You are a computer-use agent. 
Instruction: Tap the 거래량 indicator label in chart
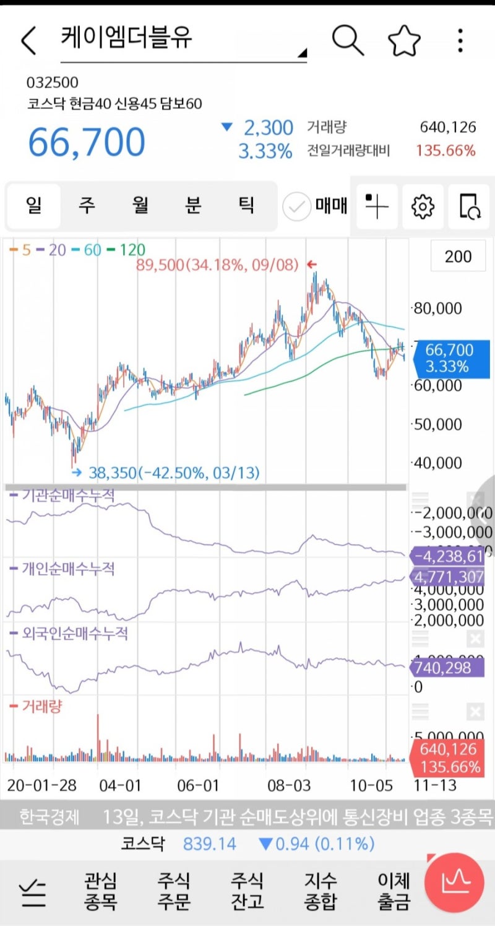[35, 706]
